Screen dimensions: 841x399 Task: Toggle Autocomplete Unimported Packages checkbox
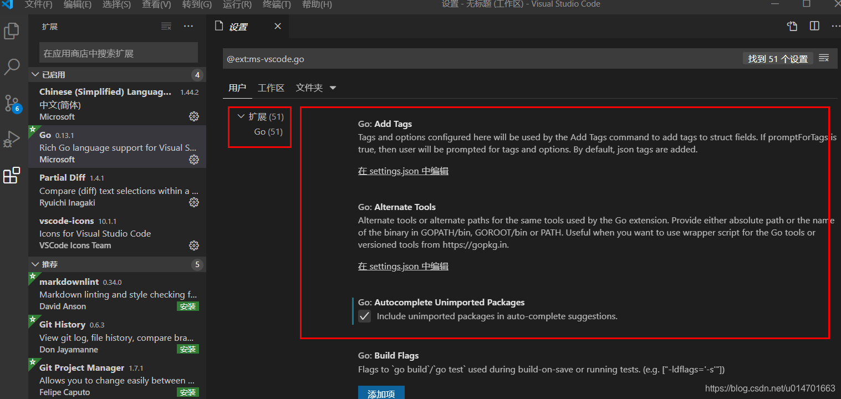click(364, 316)
